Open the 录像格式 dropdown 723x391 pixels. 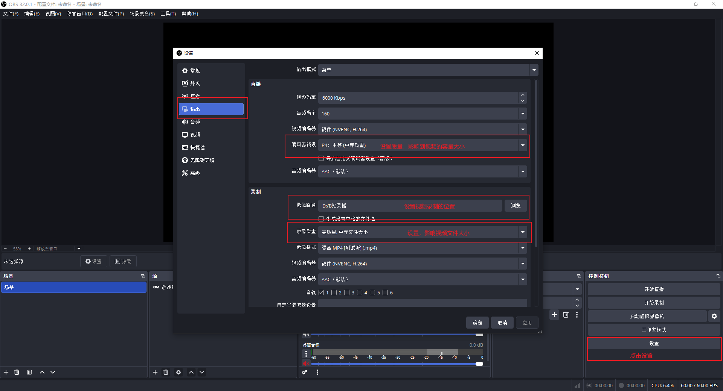click(422, 248)
